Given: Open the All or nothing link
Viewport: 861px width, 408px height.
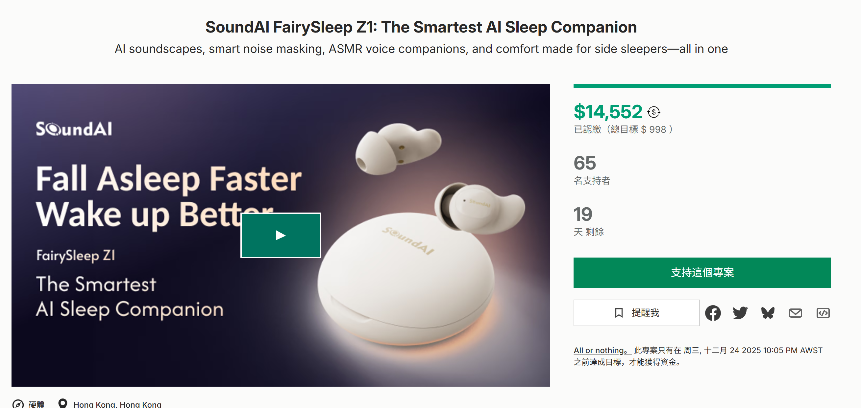Looking at the screenshot, I should (x=599, y=350).
